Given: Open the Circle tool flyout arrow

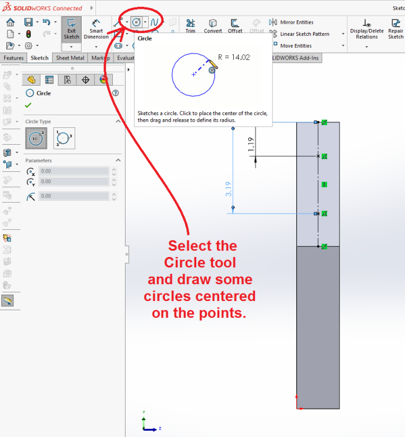Looking at the screenshot, I should tap(145, 22).
